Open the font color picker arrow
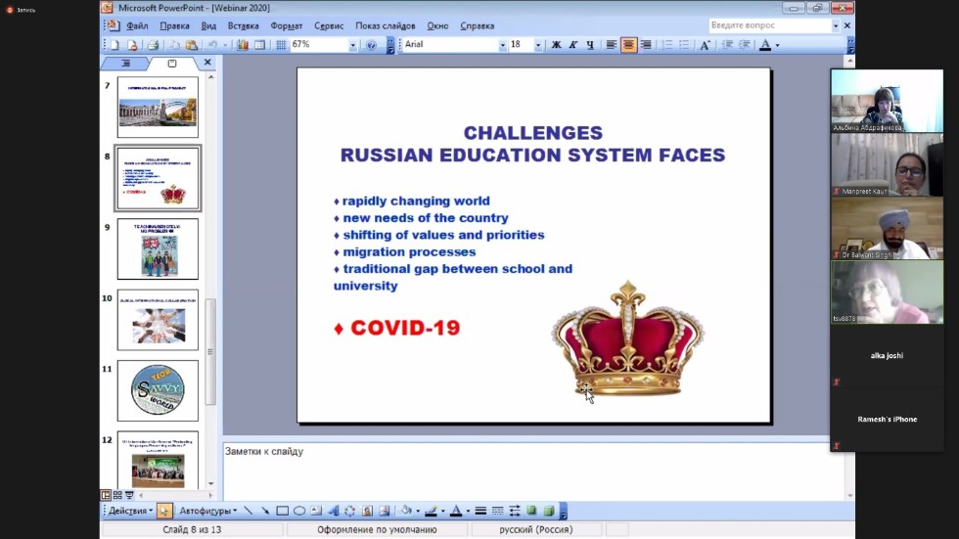Viewport: 959px width, 539px height. click(777, 45)
